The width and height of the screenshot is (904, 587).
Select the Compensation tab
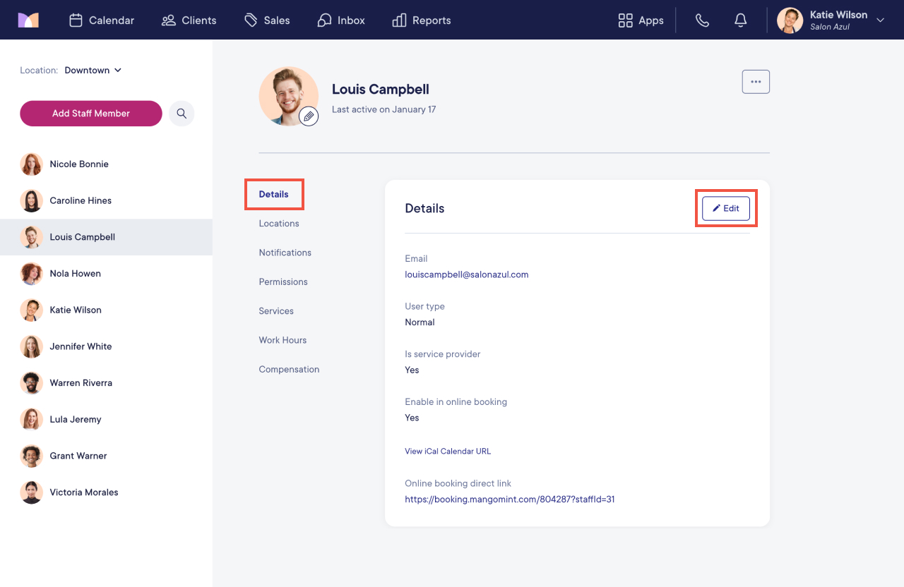289,369
